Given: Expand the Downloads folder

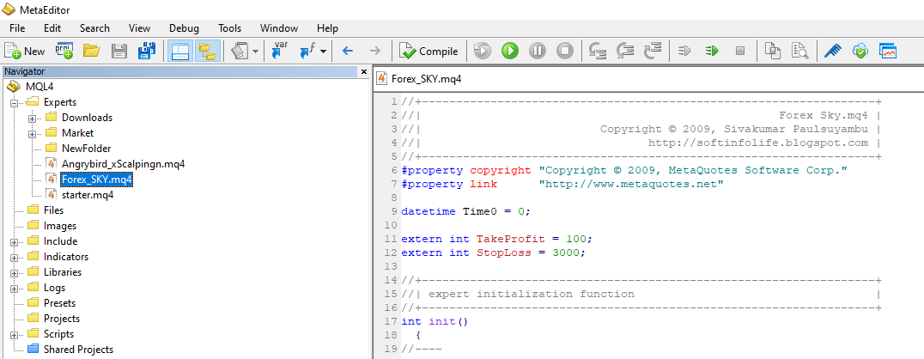Looking at the screenshot, I should point(33,118).
